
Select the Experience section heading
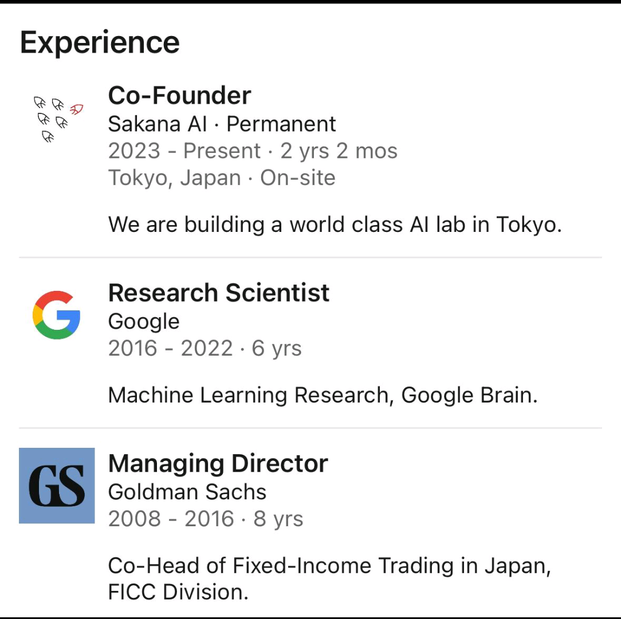pos(100,43)
